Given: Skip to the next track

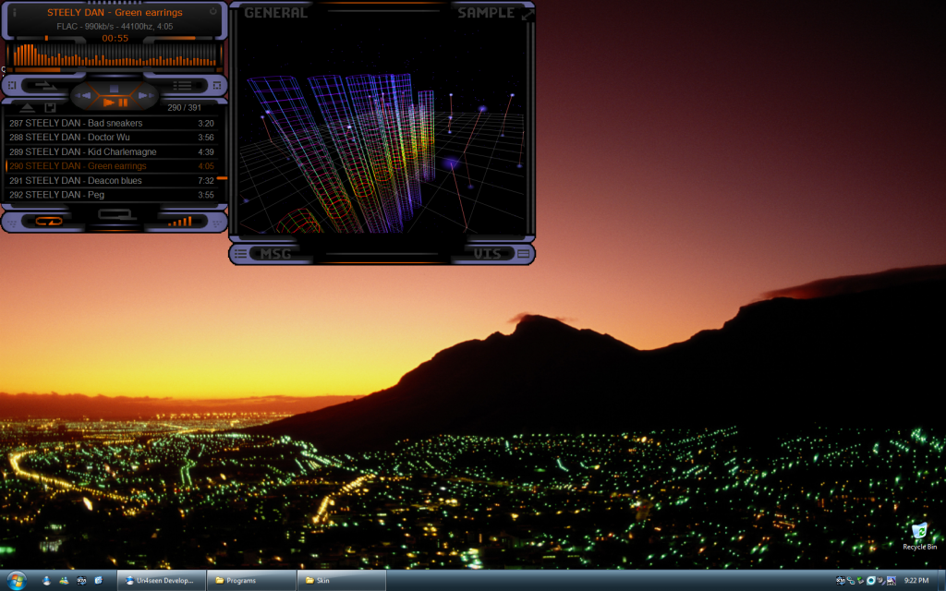Looking at the screenshot, I should point(142,94).
